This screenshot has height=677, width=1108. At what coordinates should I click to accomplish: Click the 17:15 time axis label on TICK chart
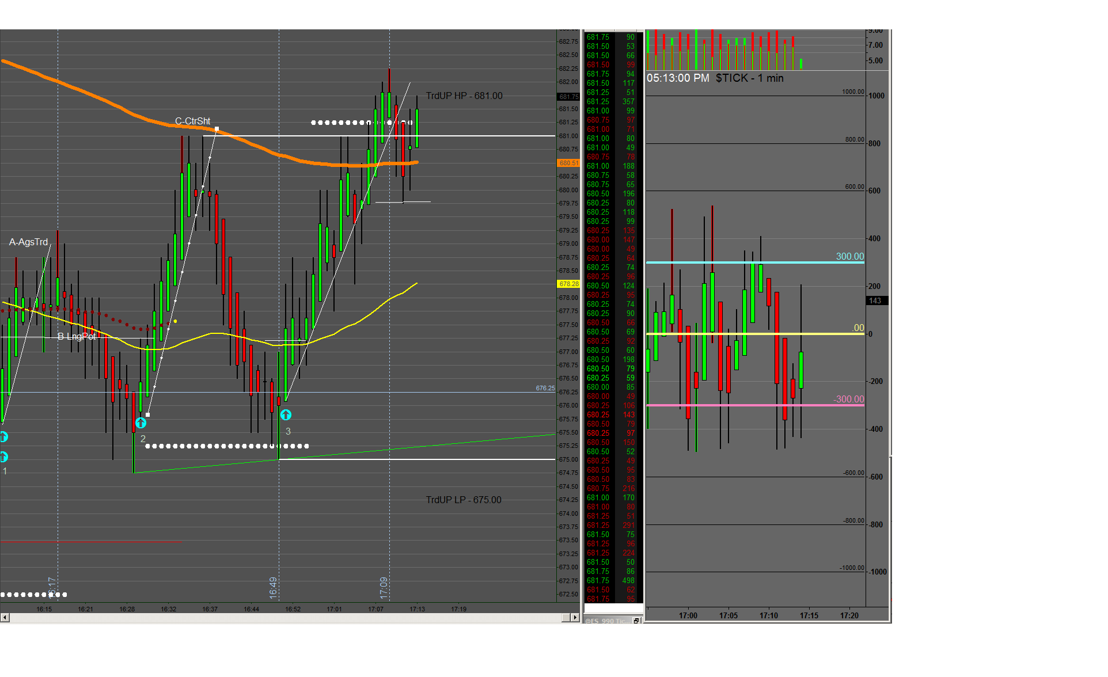(x=809, y=616)
